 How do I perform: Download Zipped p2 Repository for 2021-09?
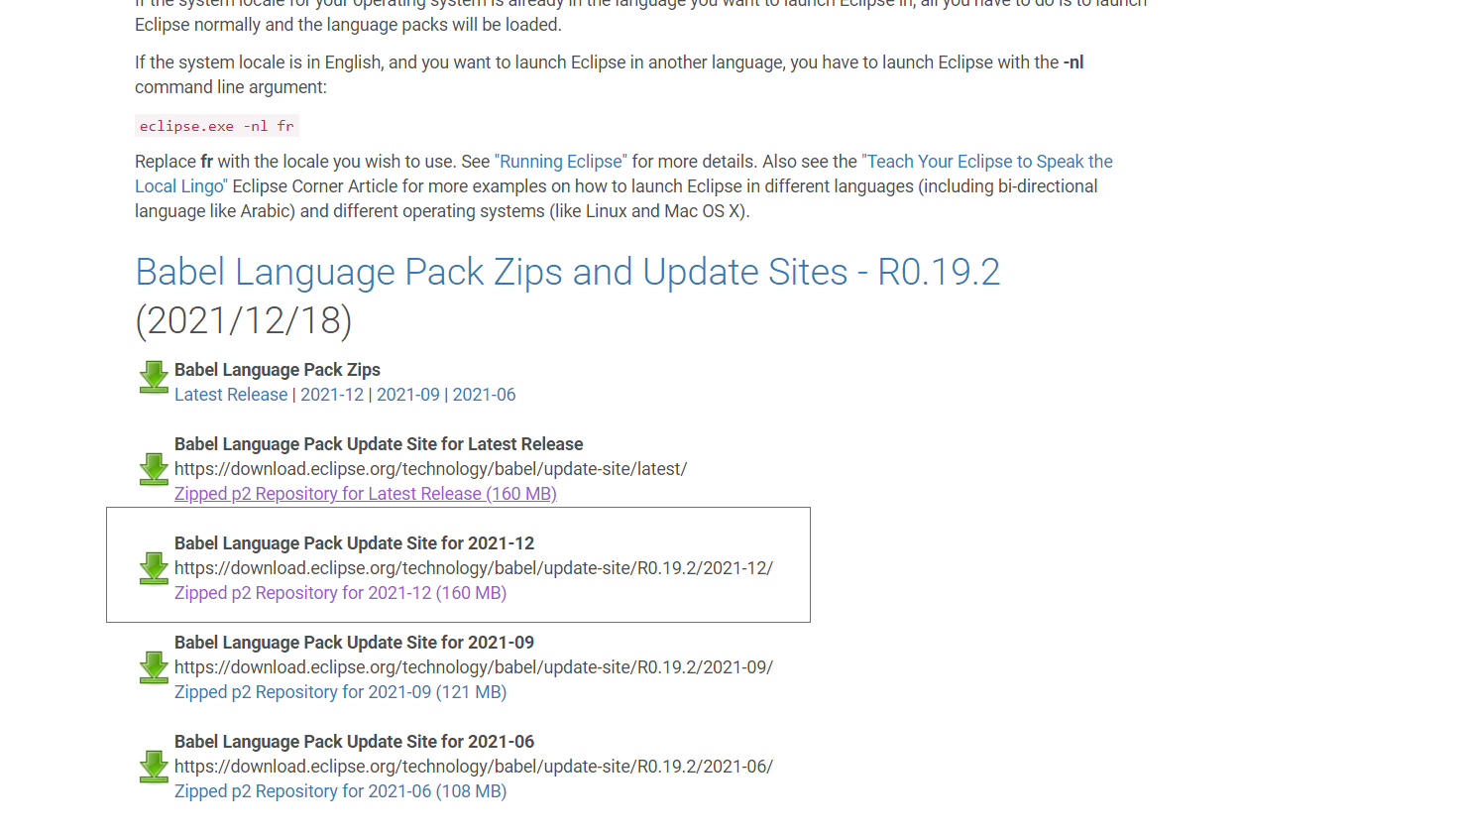click(340, 692)
